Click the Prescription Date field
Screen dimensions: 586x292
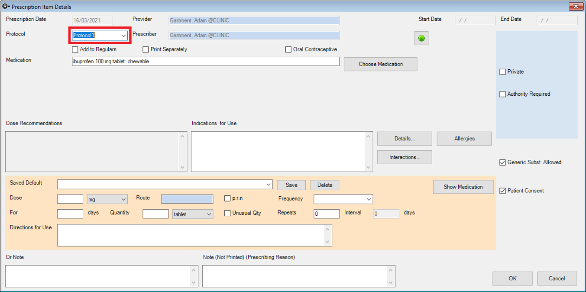[92, 20]
